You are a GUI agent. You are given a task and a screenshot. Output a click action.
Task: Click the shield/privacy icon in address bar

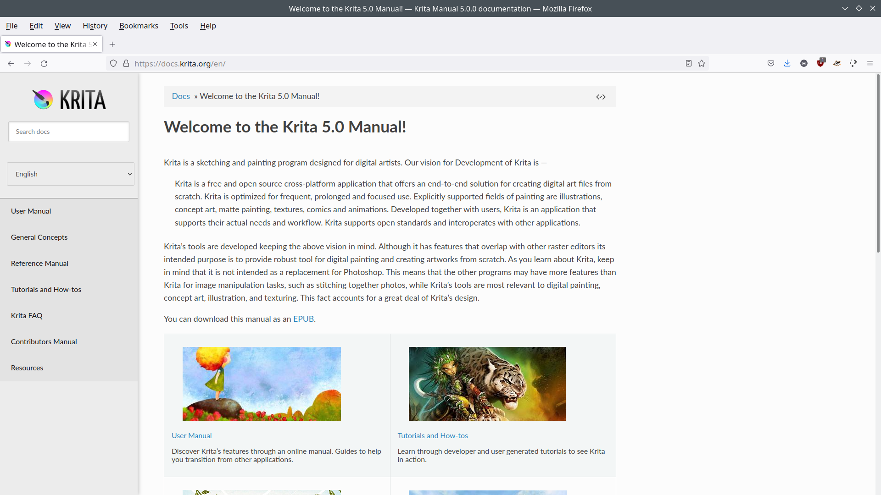113,63
